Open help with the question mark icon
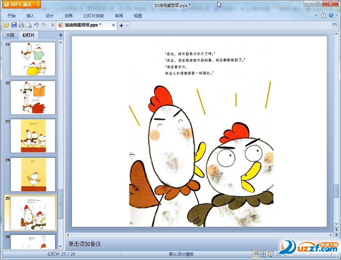The image size is (341, 260). [331, 15]
